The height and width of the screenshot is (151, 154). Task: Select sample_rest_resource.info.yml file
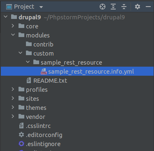(77, 71)
